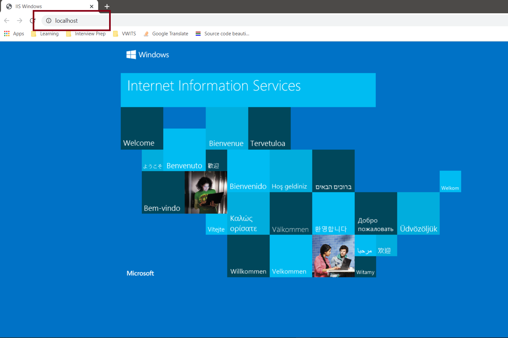This screenshot has width=508, height=338.
Task: Open the Apps bookmark shortcut
Action: (14, 34)
